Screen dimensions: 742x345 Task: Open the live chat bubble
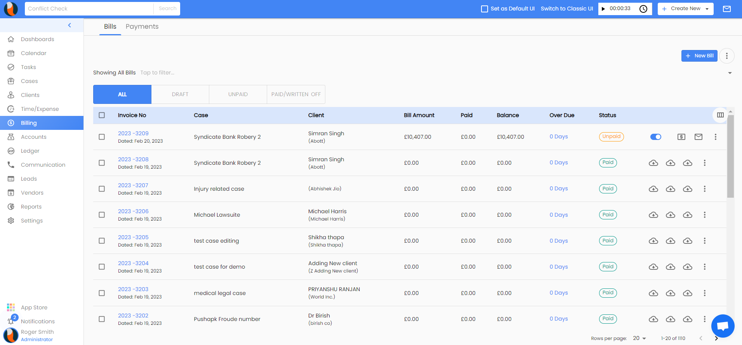tap(723, 326)
